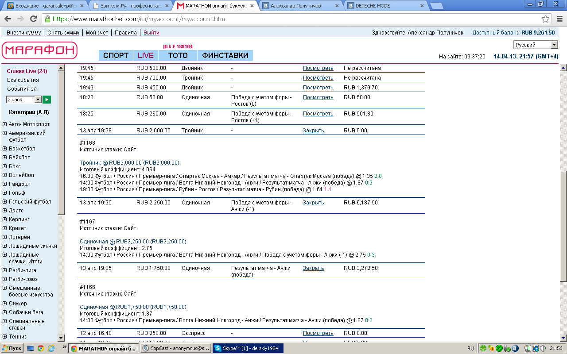Expand the Авто- Мотоспорт category

pos(4,124)
